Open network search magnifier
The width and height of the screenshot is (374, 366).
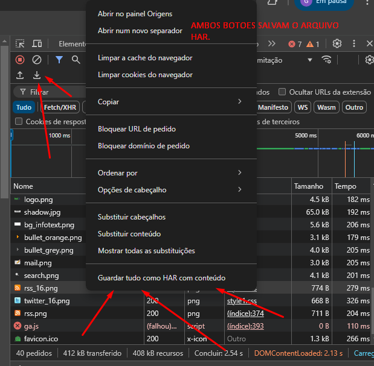pyautogui.click(x=76, y=60)
